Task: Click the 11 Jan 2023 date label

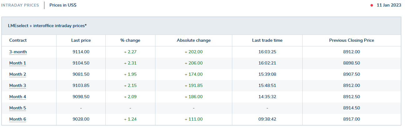Action: (x=389, y=5)
